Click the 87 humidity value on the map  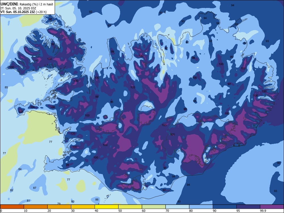(35, 188)
